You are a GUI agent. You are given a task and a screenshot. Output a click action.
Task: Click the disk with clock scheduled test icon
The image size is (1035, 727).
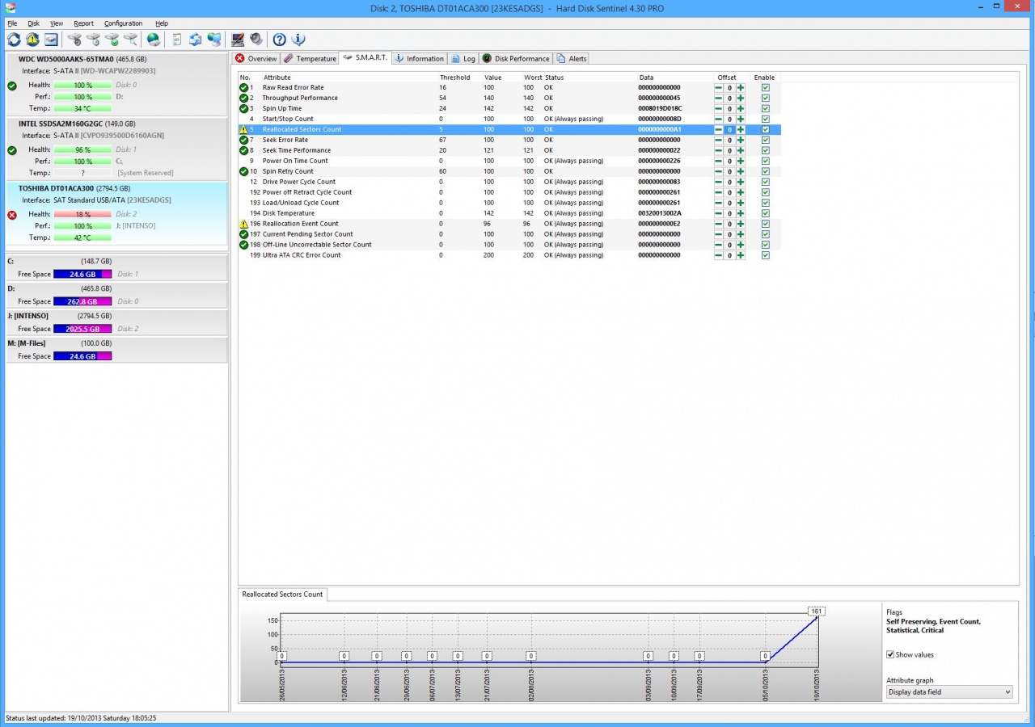[x=93, y=39]
